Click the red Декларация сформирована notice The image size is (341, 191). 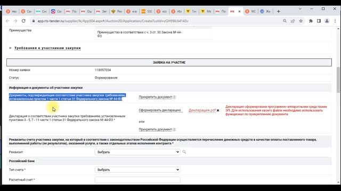(x=276, y=110)
